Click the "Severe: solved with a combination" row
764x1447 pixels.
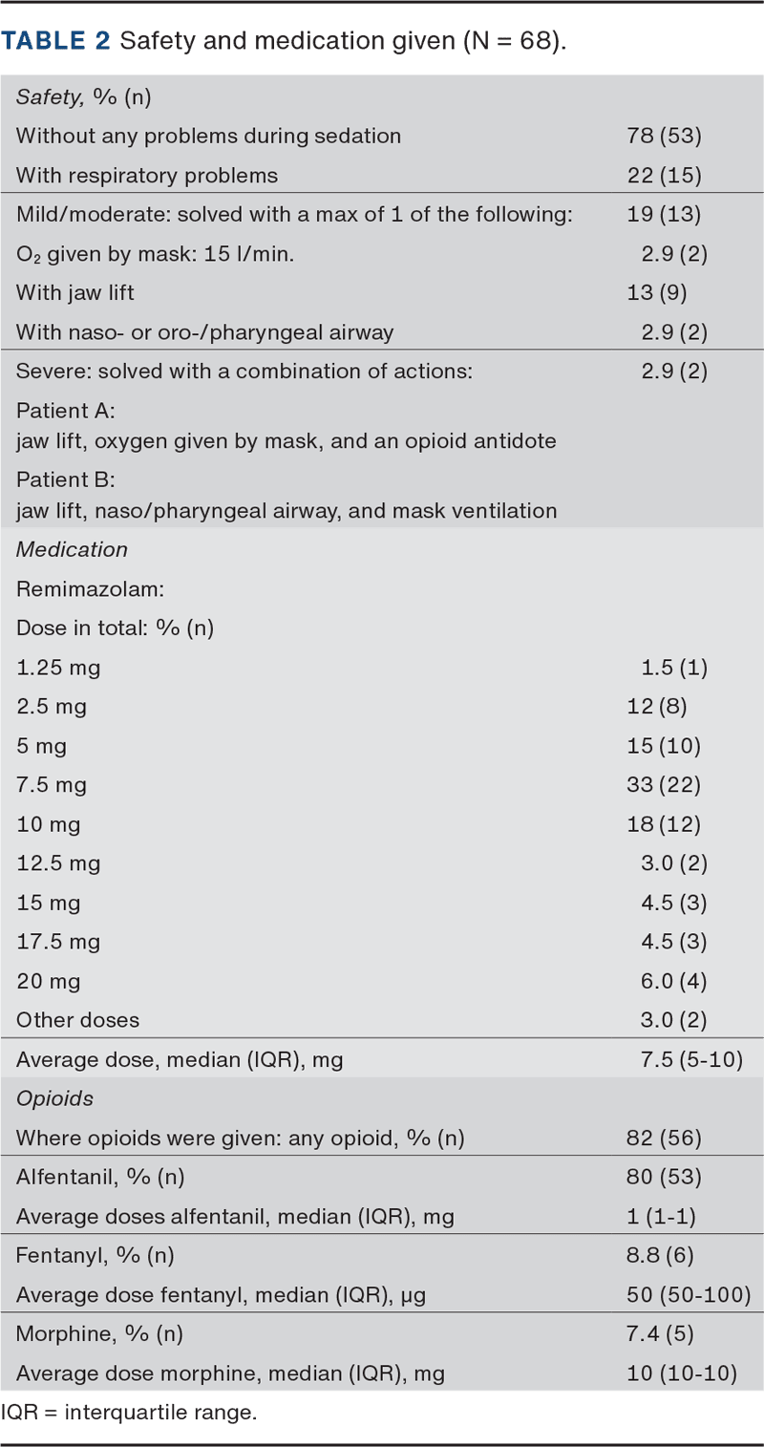244,371
